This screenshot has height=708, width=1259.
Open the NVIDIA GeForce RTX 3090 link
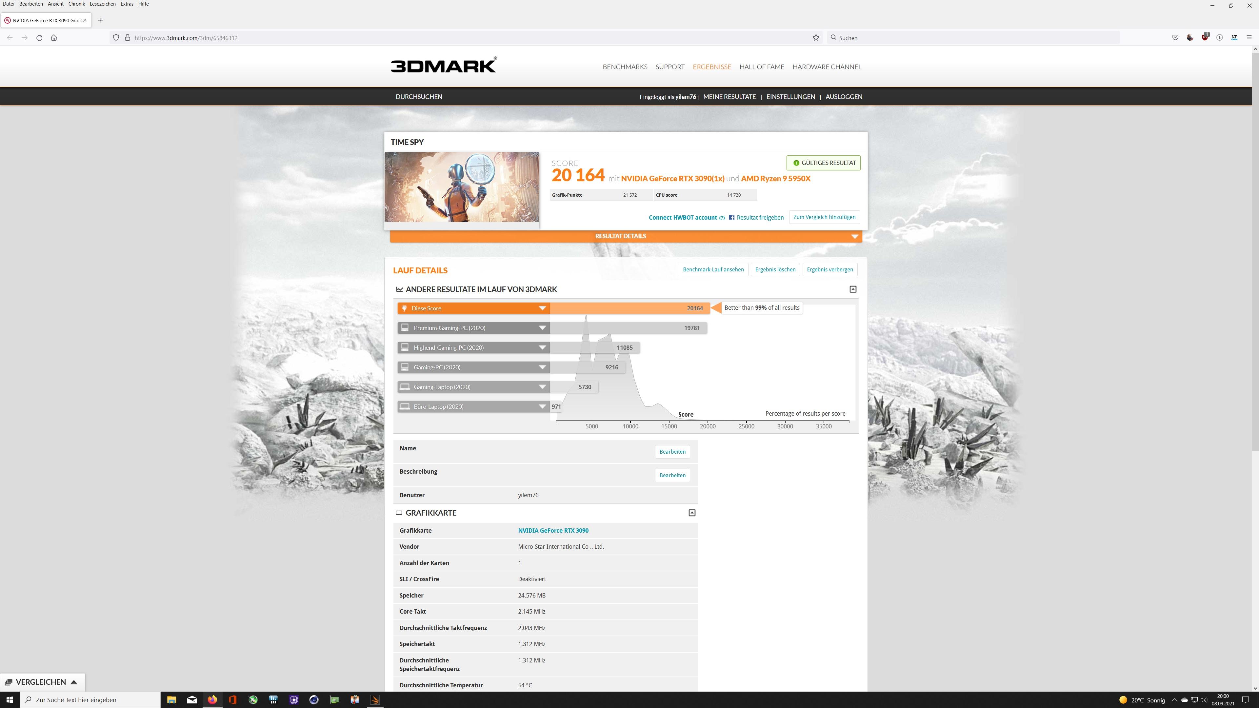(553, 530)
